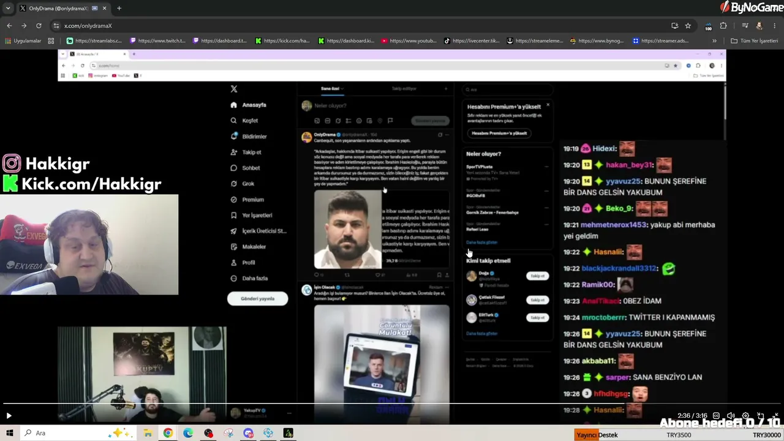
Task: Click the Grok icon on OnlyDrama post
Action: pos(440,135)
